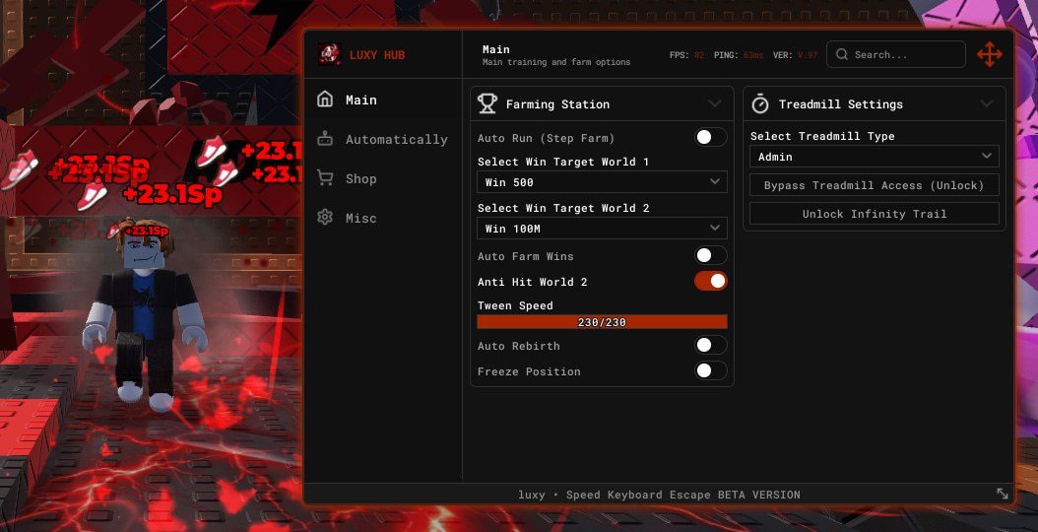
Task: Click the PING value in header
Action: tap(753, 55)
